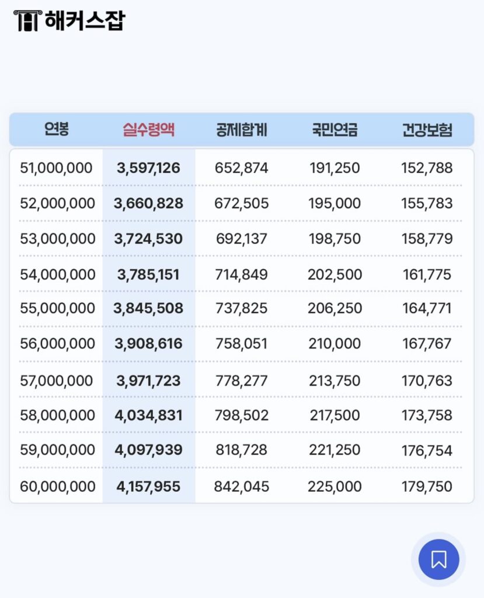Viewport: 484px width, 598px height.
Task: Click the 4,034,831 net income cell
Action: (x=148, y=415)
